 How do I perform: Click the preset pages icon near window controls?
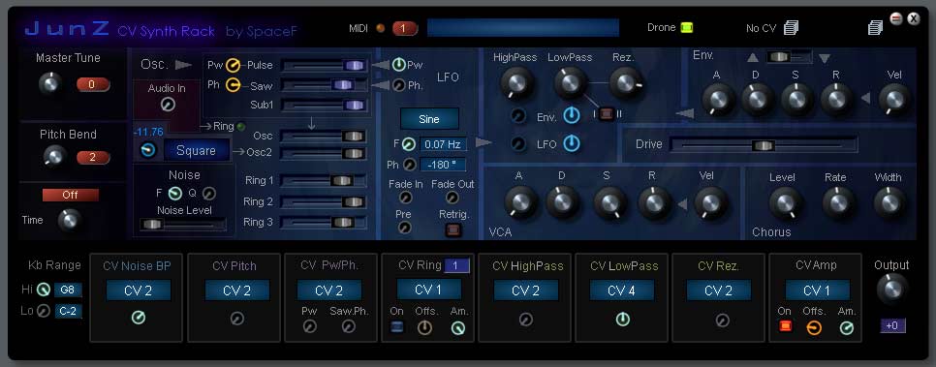[875, 27]
